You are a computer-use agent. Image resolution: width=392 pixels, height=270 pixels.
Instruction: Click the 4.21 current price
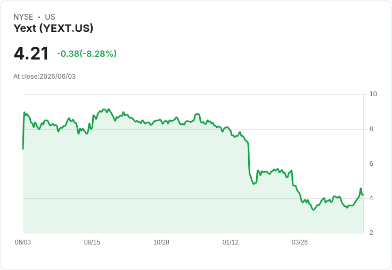point(31,53)
